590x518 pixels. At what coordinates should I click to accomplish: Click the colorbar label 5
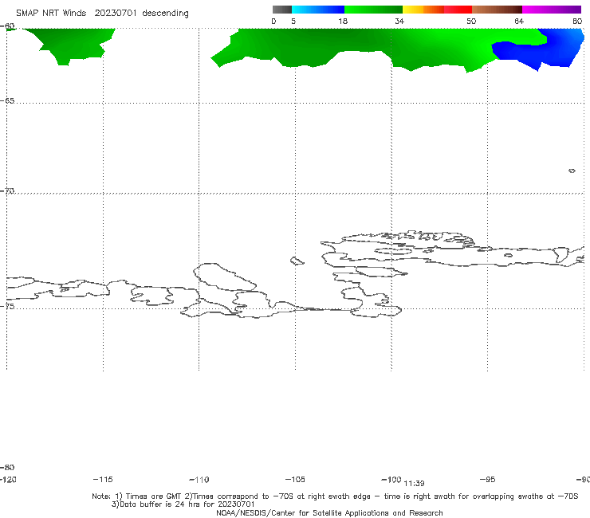(x=293, y=21)
